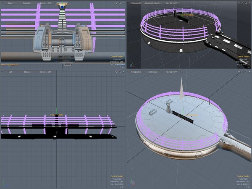
Task: Open the options arrow in the Perspective viewport
Action: [x=249, y=72]
